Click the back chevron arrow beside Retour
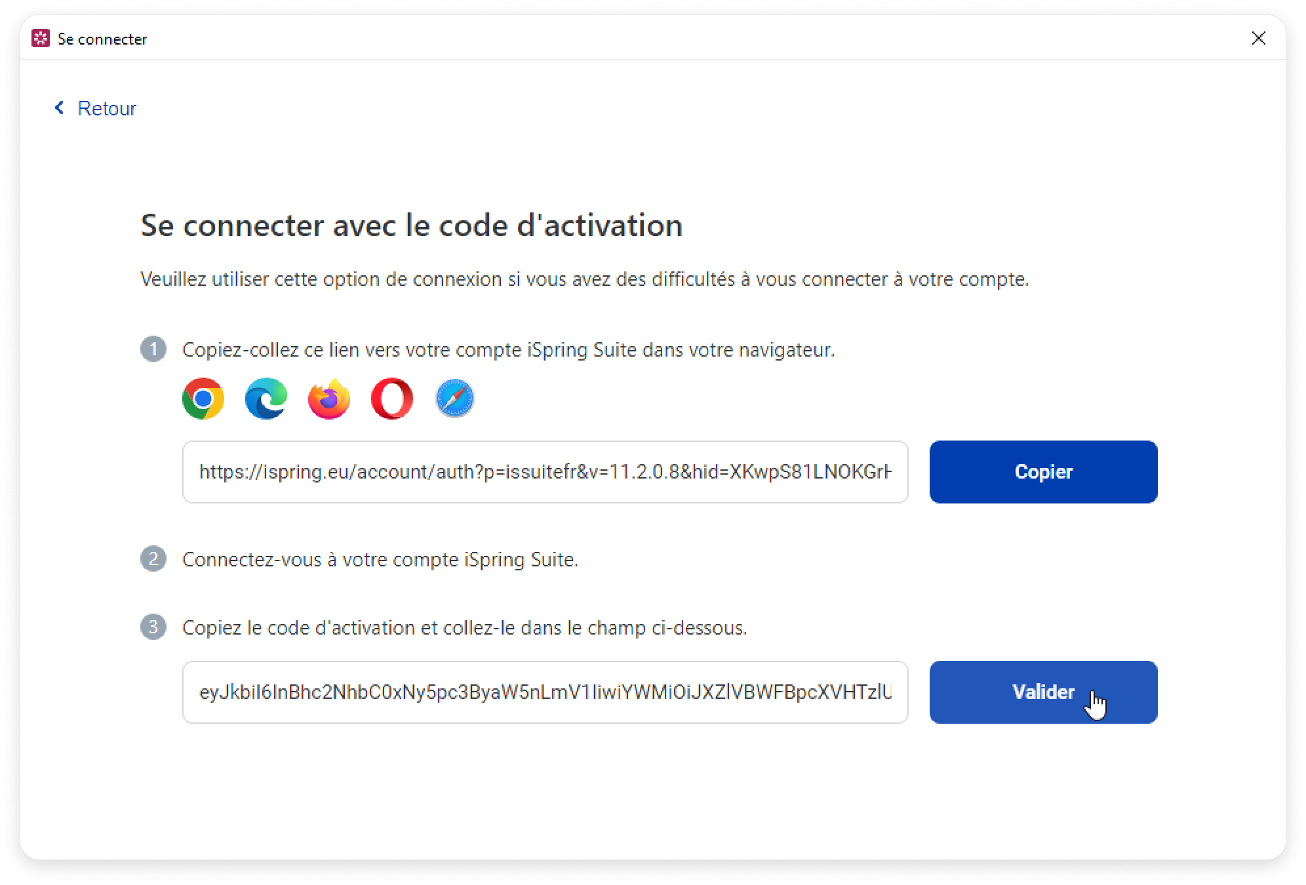Screen dimensions: 1306x885 pyautogui.click(x=60, y=108)
